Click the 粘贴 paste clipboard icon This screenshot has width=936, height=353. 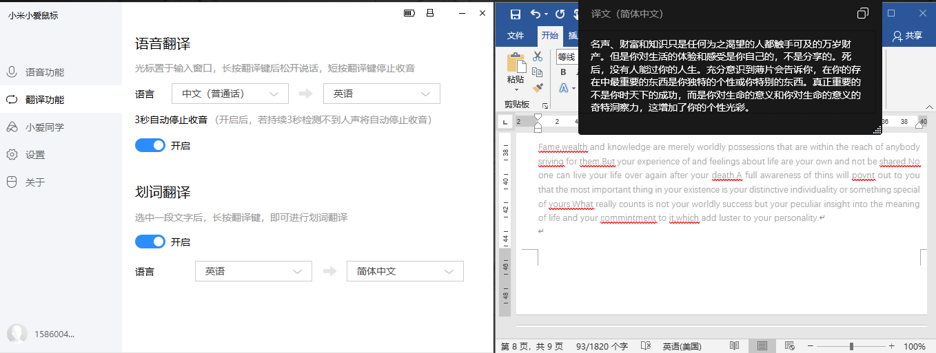[516, 61]
